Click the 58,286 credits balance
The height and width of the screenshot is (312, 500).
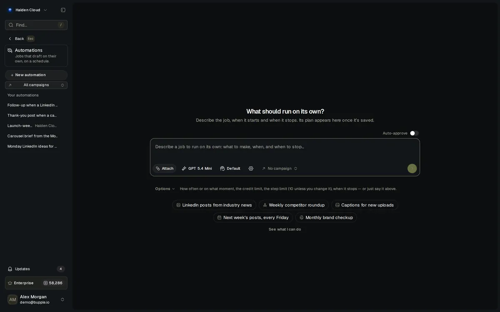tap(53, 283)
